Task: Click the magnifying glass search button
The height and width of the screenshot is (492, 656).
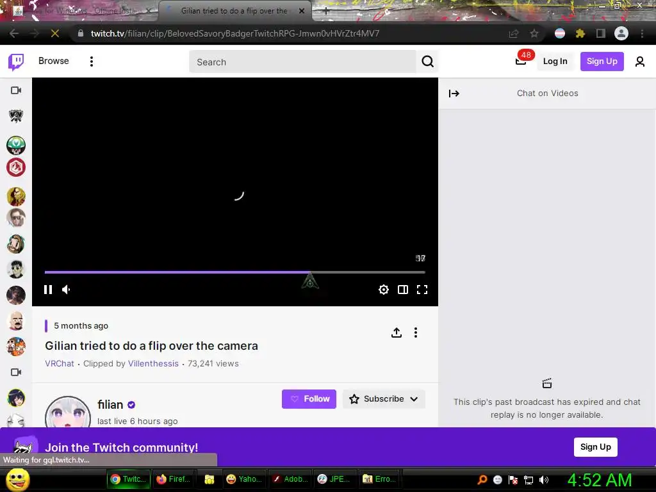Action: click(427, 62)
